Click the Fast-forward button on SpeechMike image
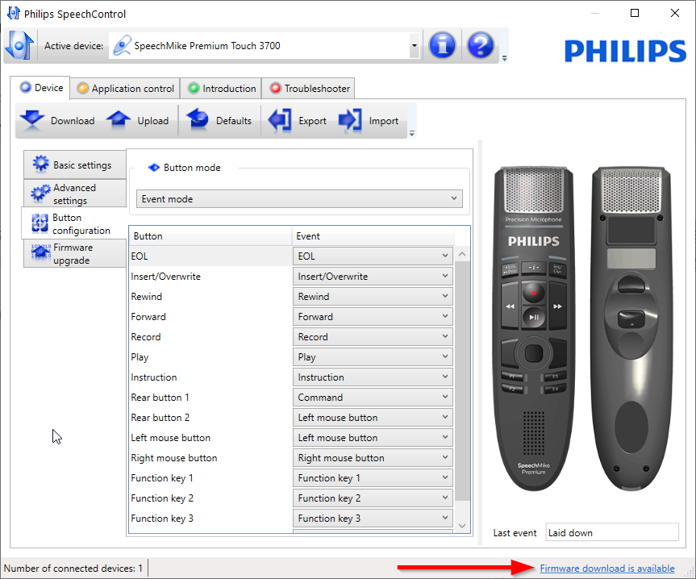 (x=557, y=306)
